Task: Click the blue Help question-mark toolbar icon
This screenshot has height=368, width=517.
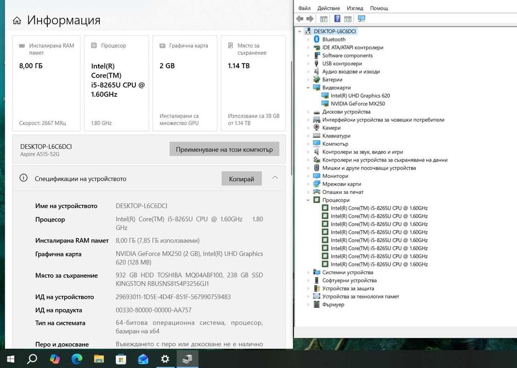Action: click(337, 18)
